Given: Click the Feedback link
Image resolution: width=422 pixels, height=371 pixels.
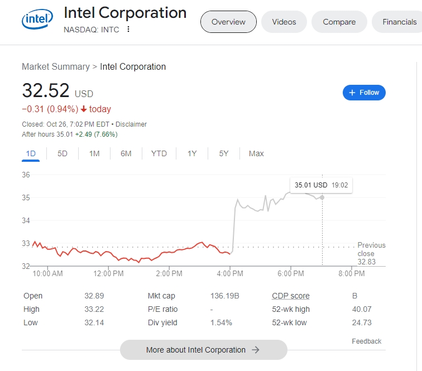Looking at the screenshot, I should coord(366,341).
